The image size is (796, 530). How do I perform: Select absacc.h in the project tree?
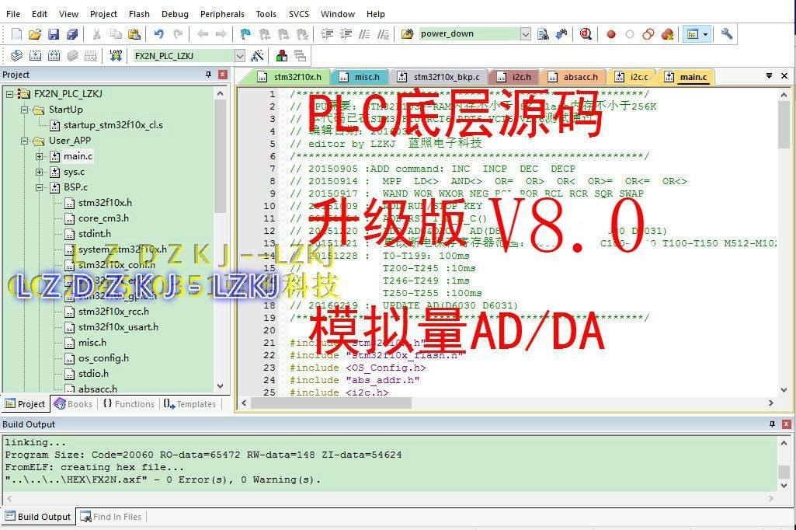click(x=99, y=389)
